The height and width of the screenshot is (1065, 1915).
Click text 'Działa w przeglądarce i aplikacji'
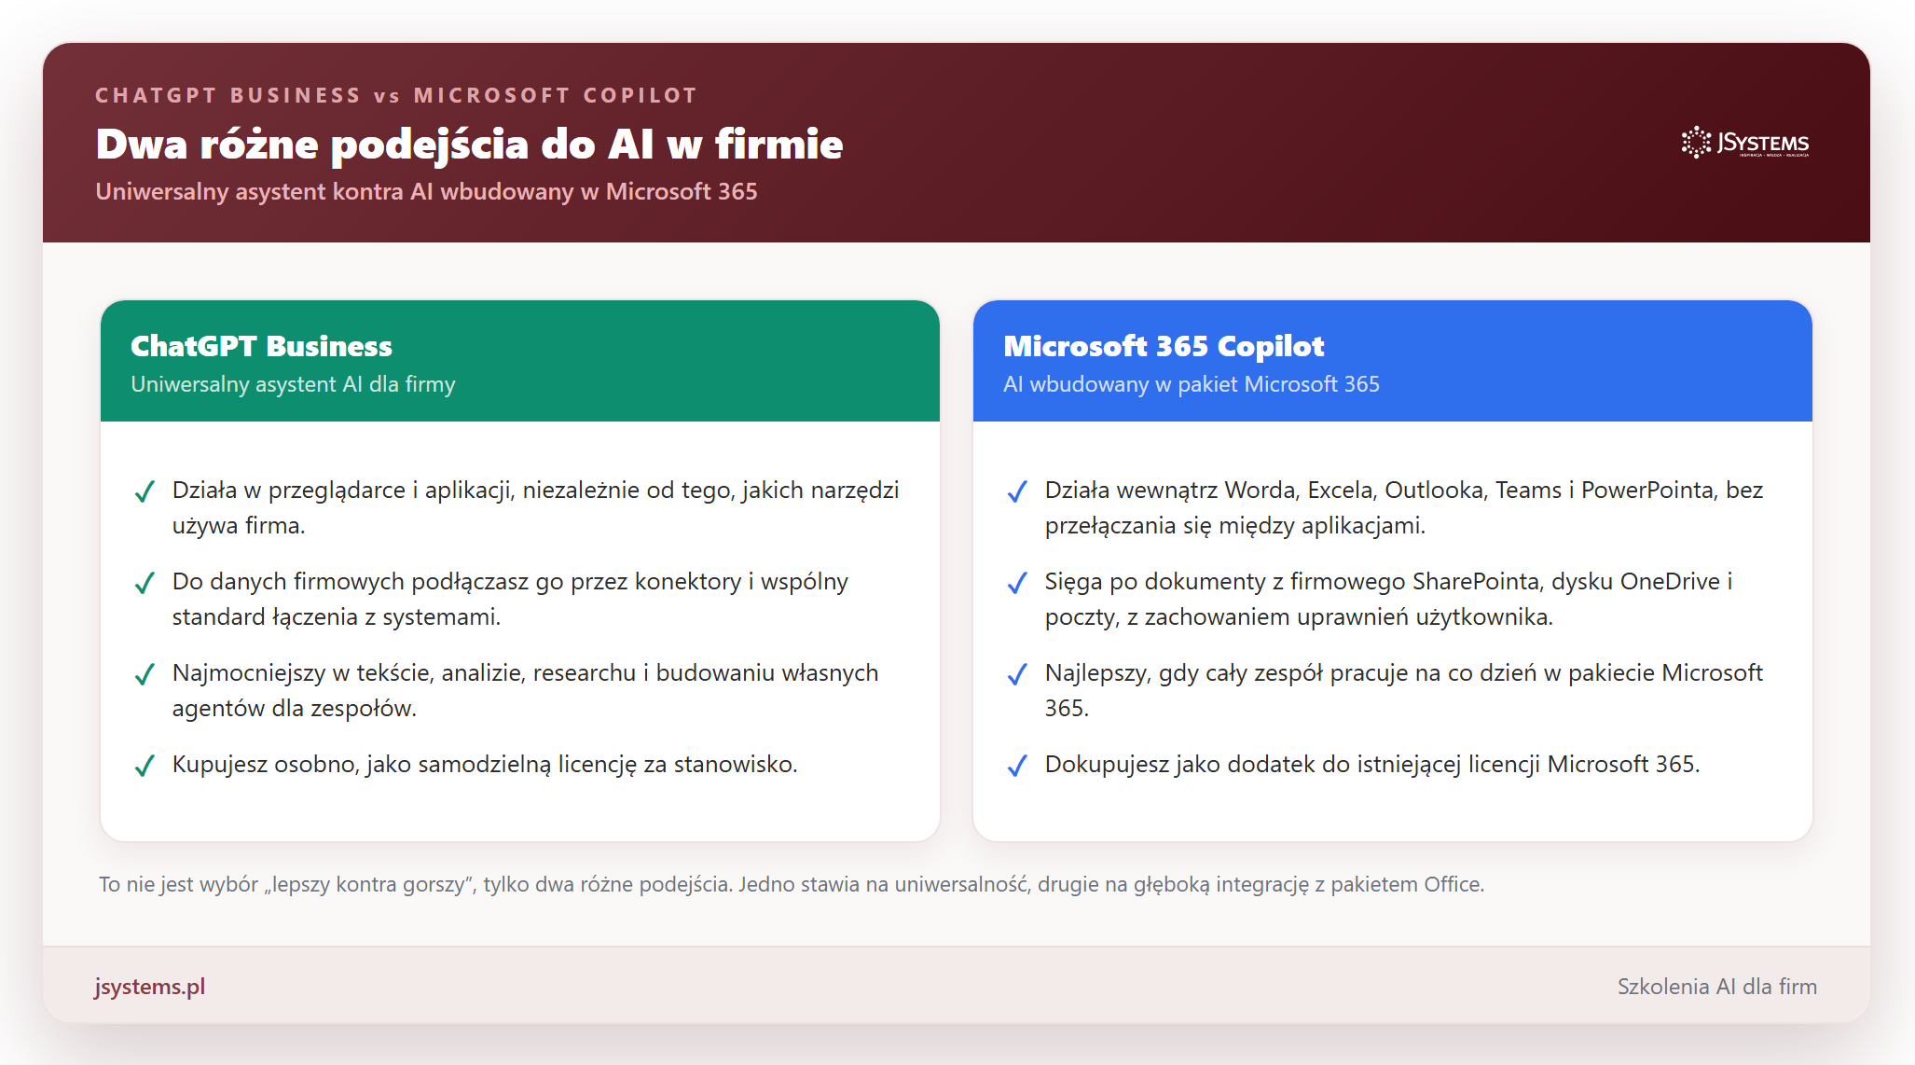535,507
